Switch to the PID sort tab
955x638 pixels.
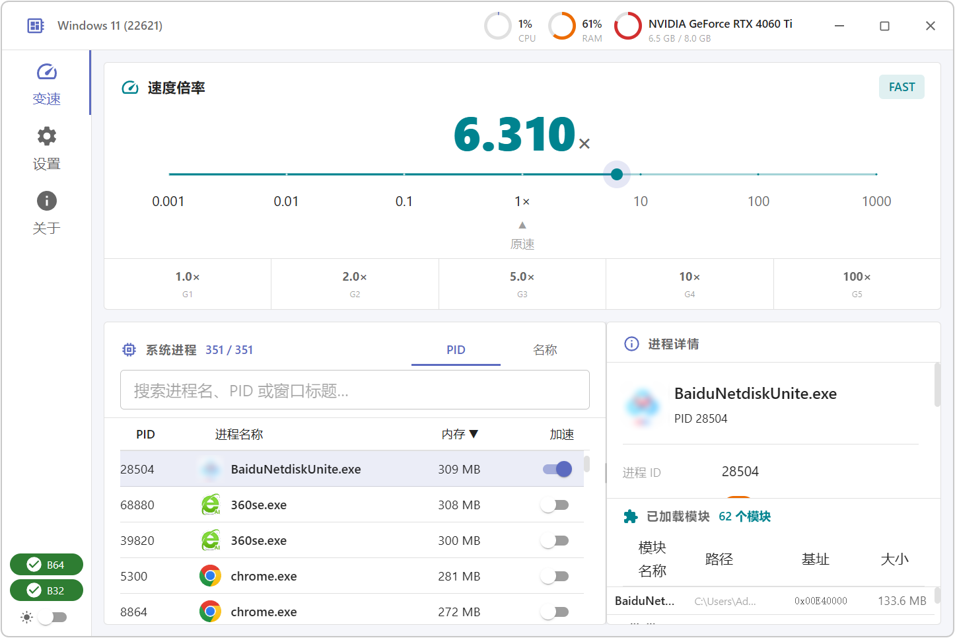coord(456,350)
